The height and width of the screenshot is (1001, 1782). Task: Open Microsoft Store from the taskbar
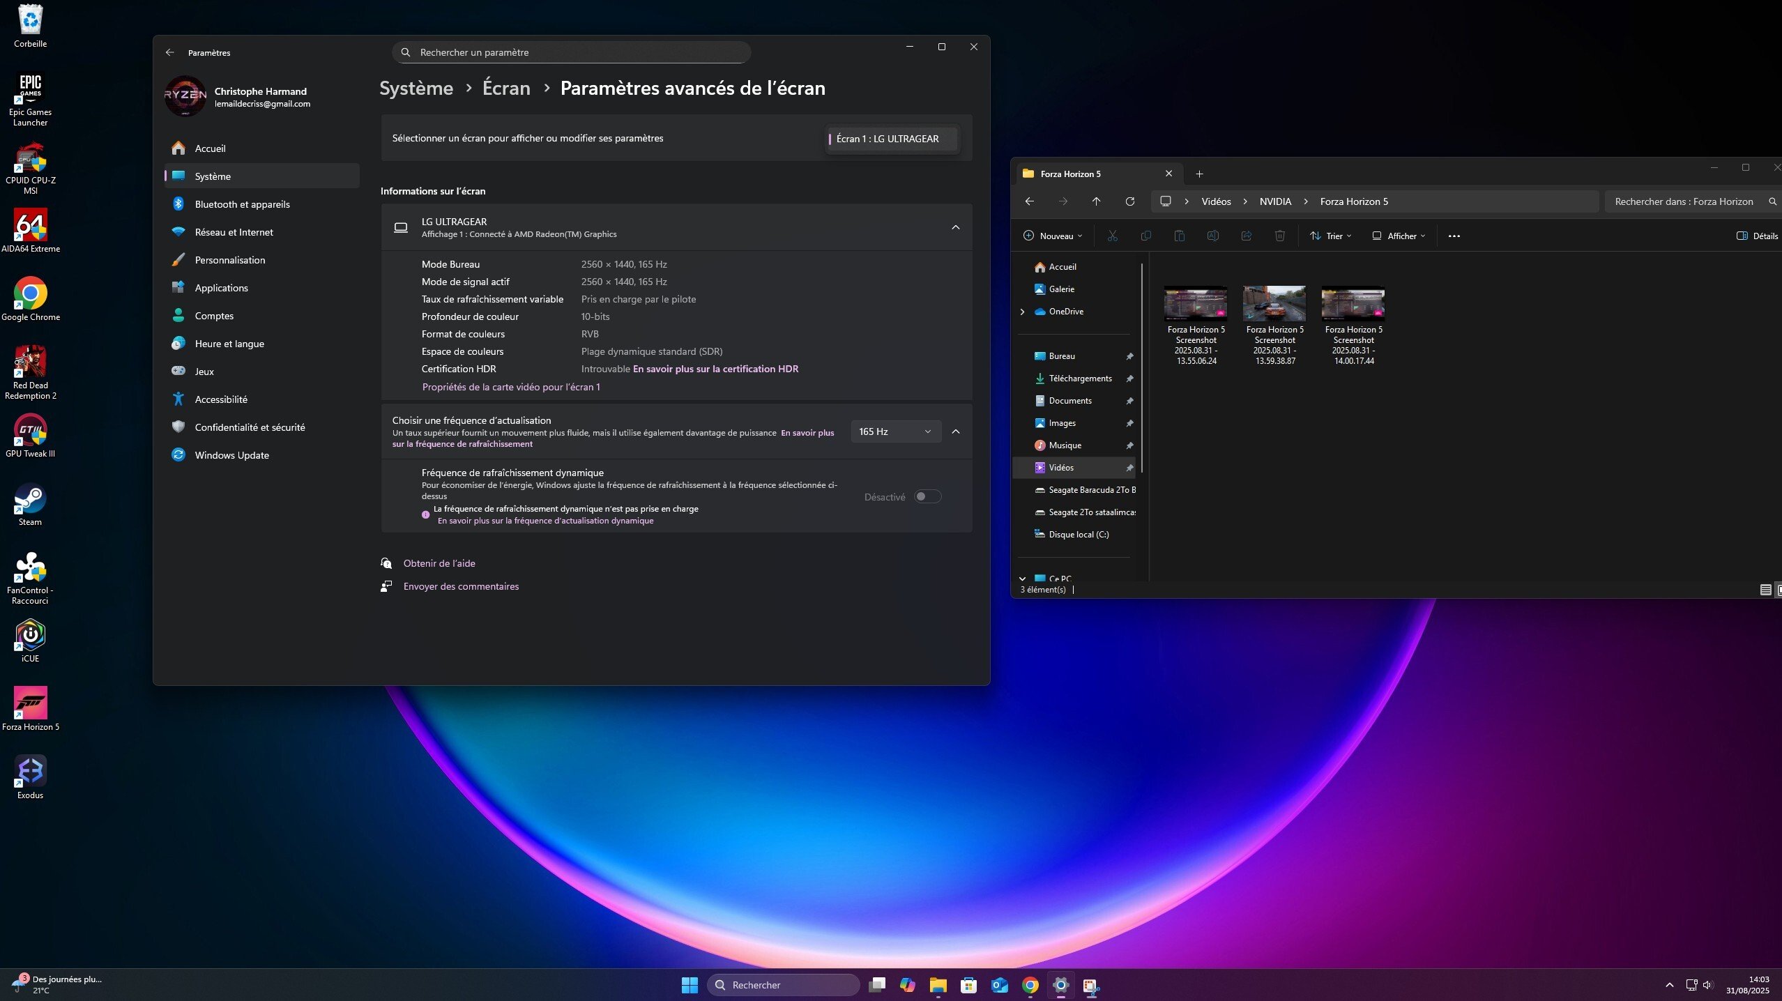968,985
